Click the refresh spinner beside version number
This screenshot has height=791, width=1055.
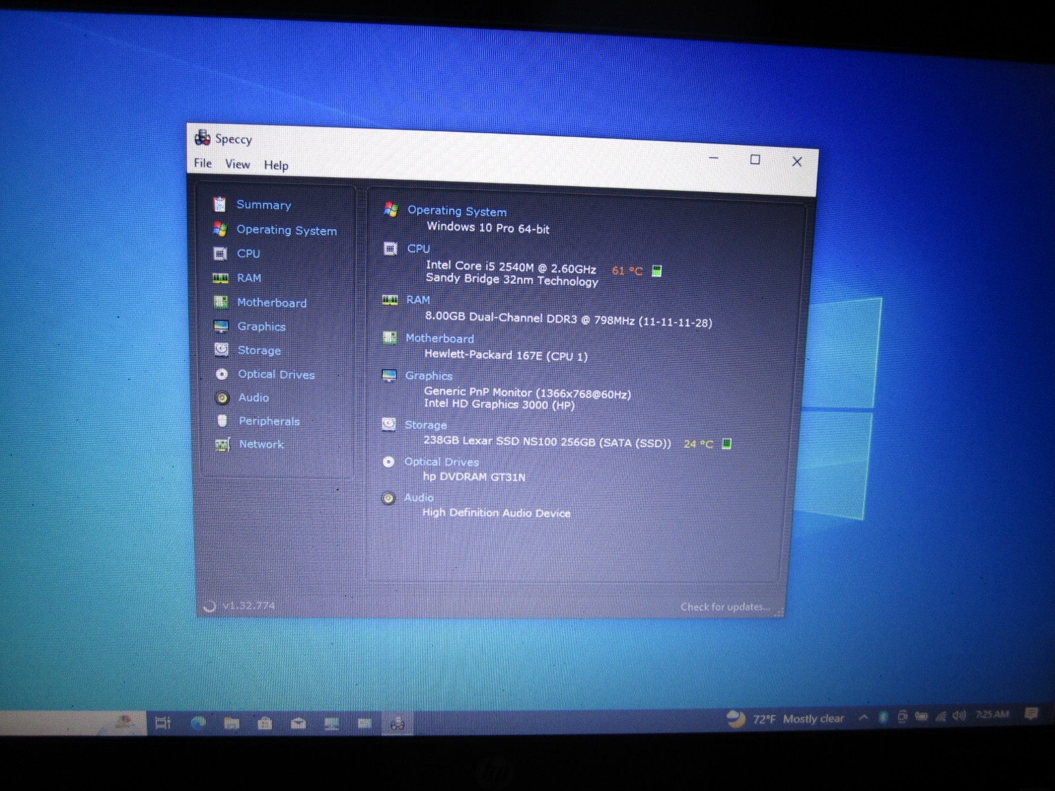coord(210,606)
